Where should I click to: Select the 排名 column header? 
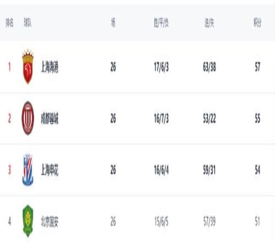click(x=9, y=23)
